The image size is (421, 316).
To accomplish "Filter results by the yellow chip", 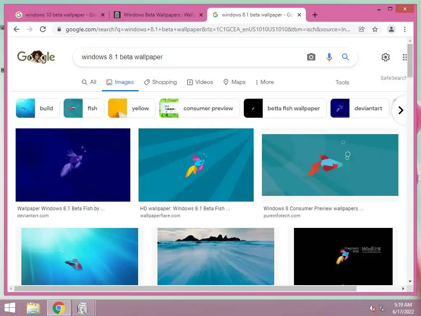I will (132, 108).
